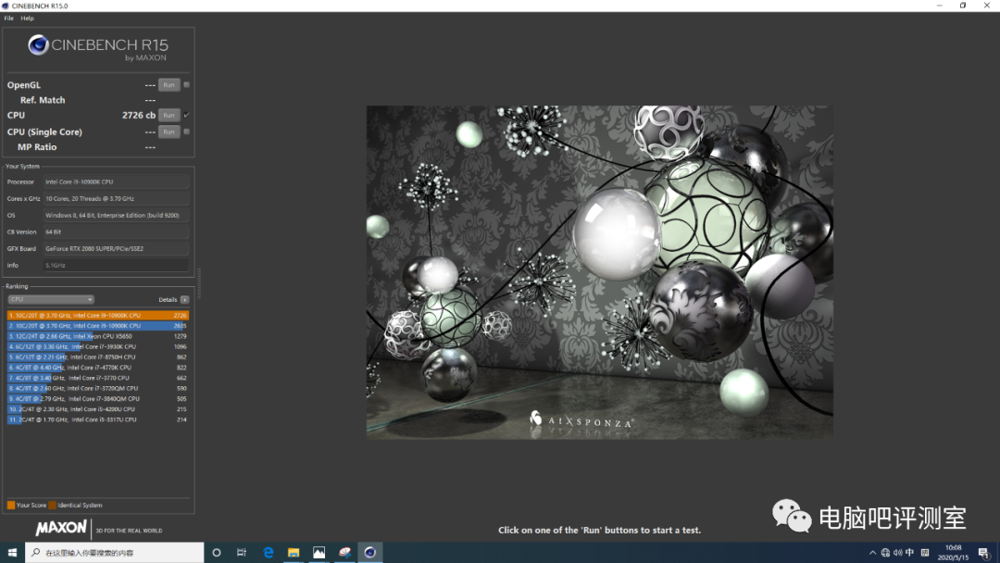Launch Microsoft Edge from the taskbar
Screen dimensions: 1000x563
[x=268, y=553]
